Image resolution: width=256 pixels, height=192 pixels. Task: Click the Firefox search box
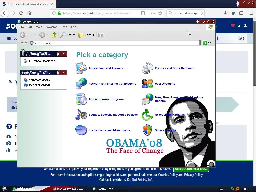tap(185, 13)
